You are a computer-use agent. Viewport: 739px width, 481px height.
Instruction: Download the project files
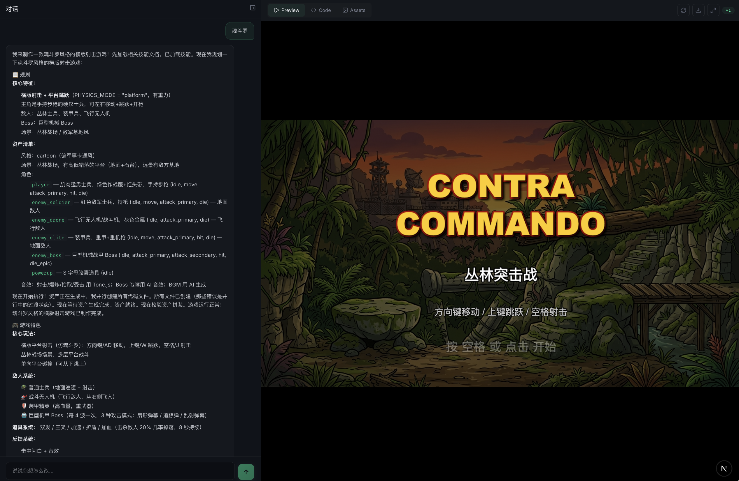pos(698,10)
